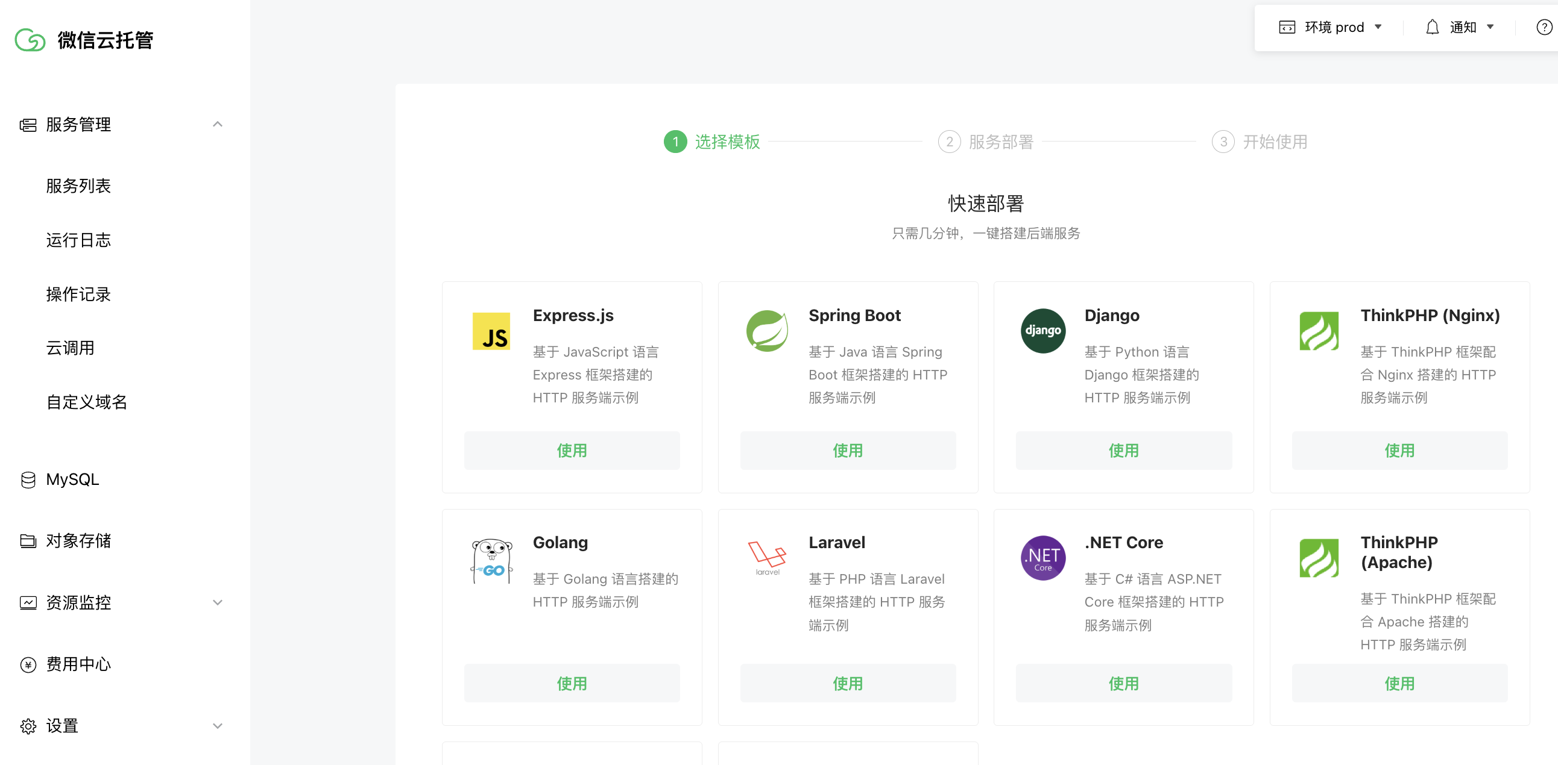Go to 自定义域名 in the sidebar
1558x765 pixels.
(x=86, y=402)
